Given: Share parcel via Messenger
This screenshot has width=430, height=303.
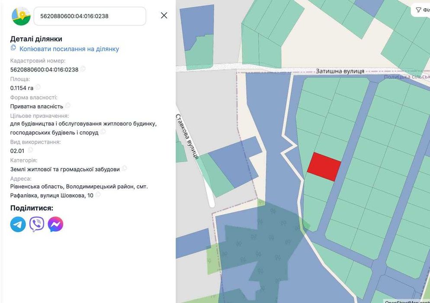Looking at the screenshot, I should [x=55, y=224].
